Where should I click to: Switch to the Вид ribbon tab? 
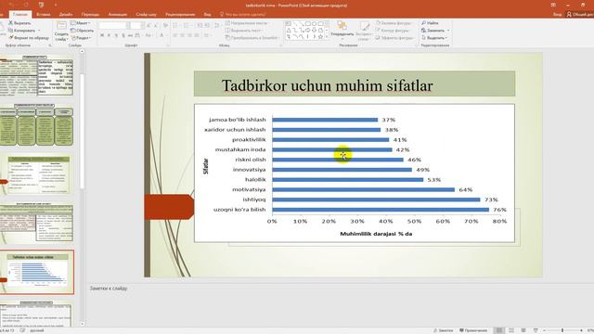(207, 15)
